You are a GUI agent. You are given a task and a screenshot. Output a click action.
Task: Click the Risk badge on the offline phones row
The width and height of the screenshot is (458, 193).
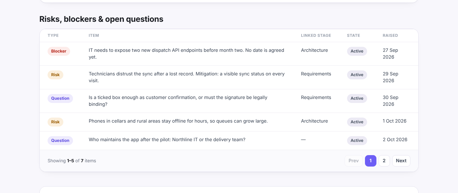[55, 122]
